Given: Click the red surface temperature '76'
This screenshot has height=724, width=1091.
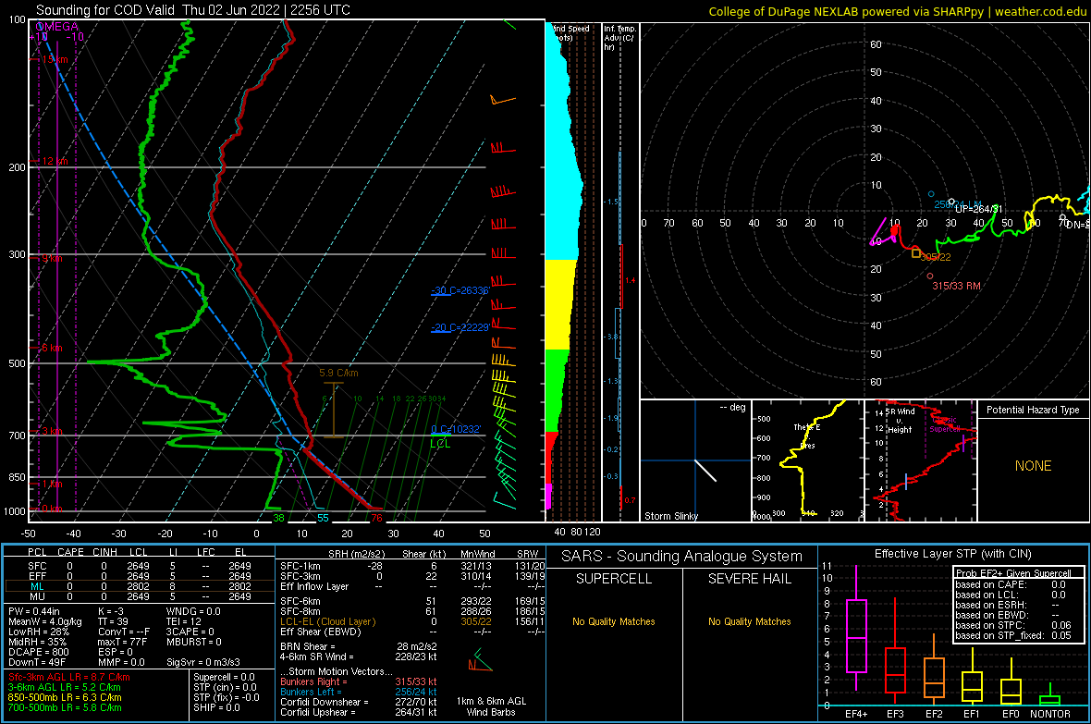Looking at the screenshot, I should [376, 518].
